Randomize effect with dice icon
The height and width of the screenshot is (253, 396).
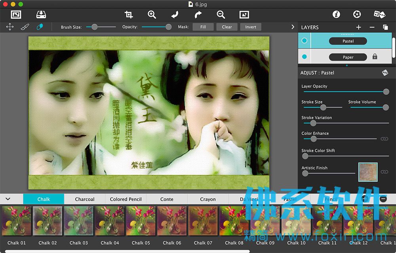(x=379, y=14)
